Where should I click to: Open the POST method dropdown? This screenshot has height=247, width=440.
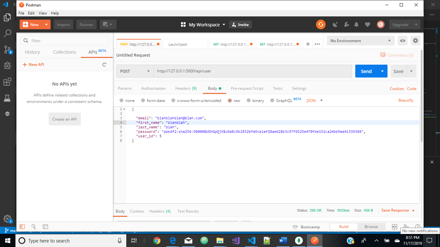[135, 71]
